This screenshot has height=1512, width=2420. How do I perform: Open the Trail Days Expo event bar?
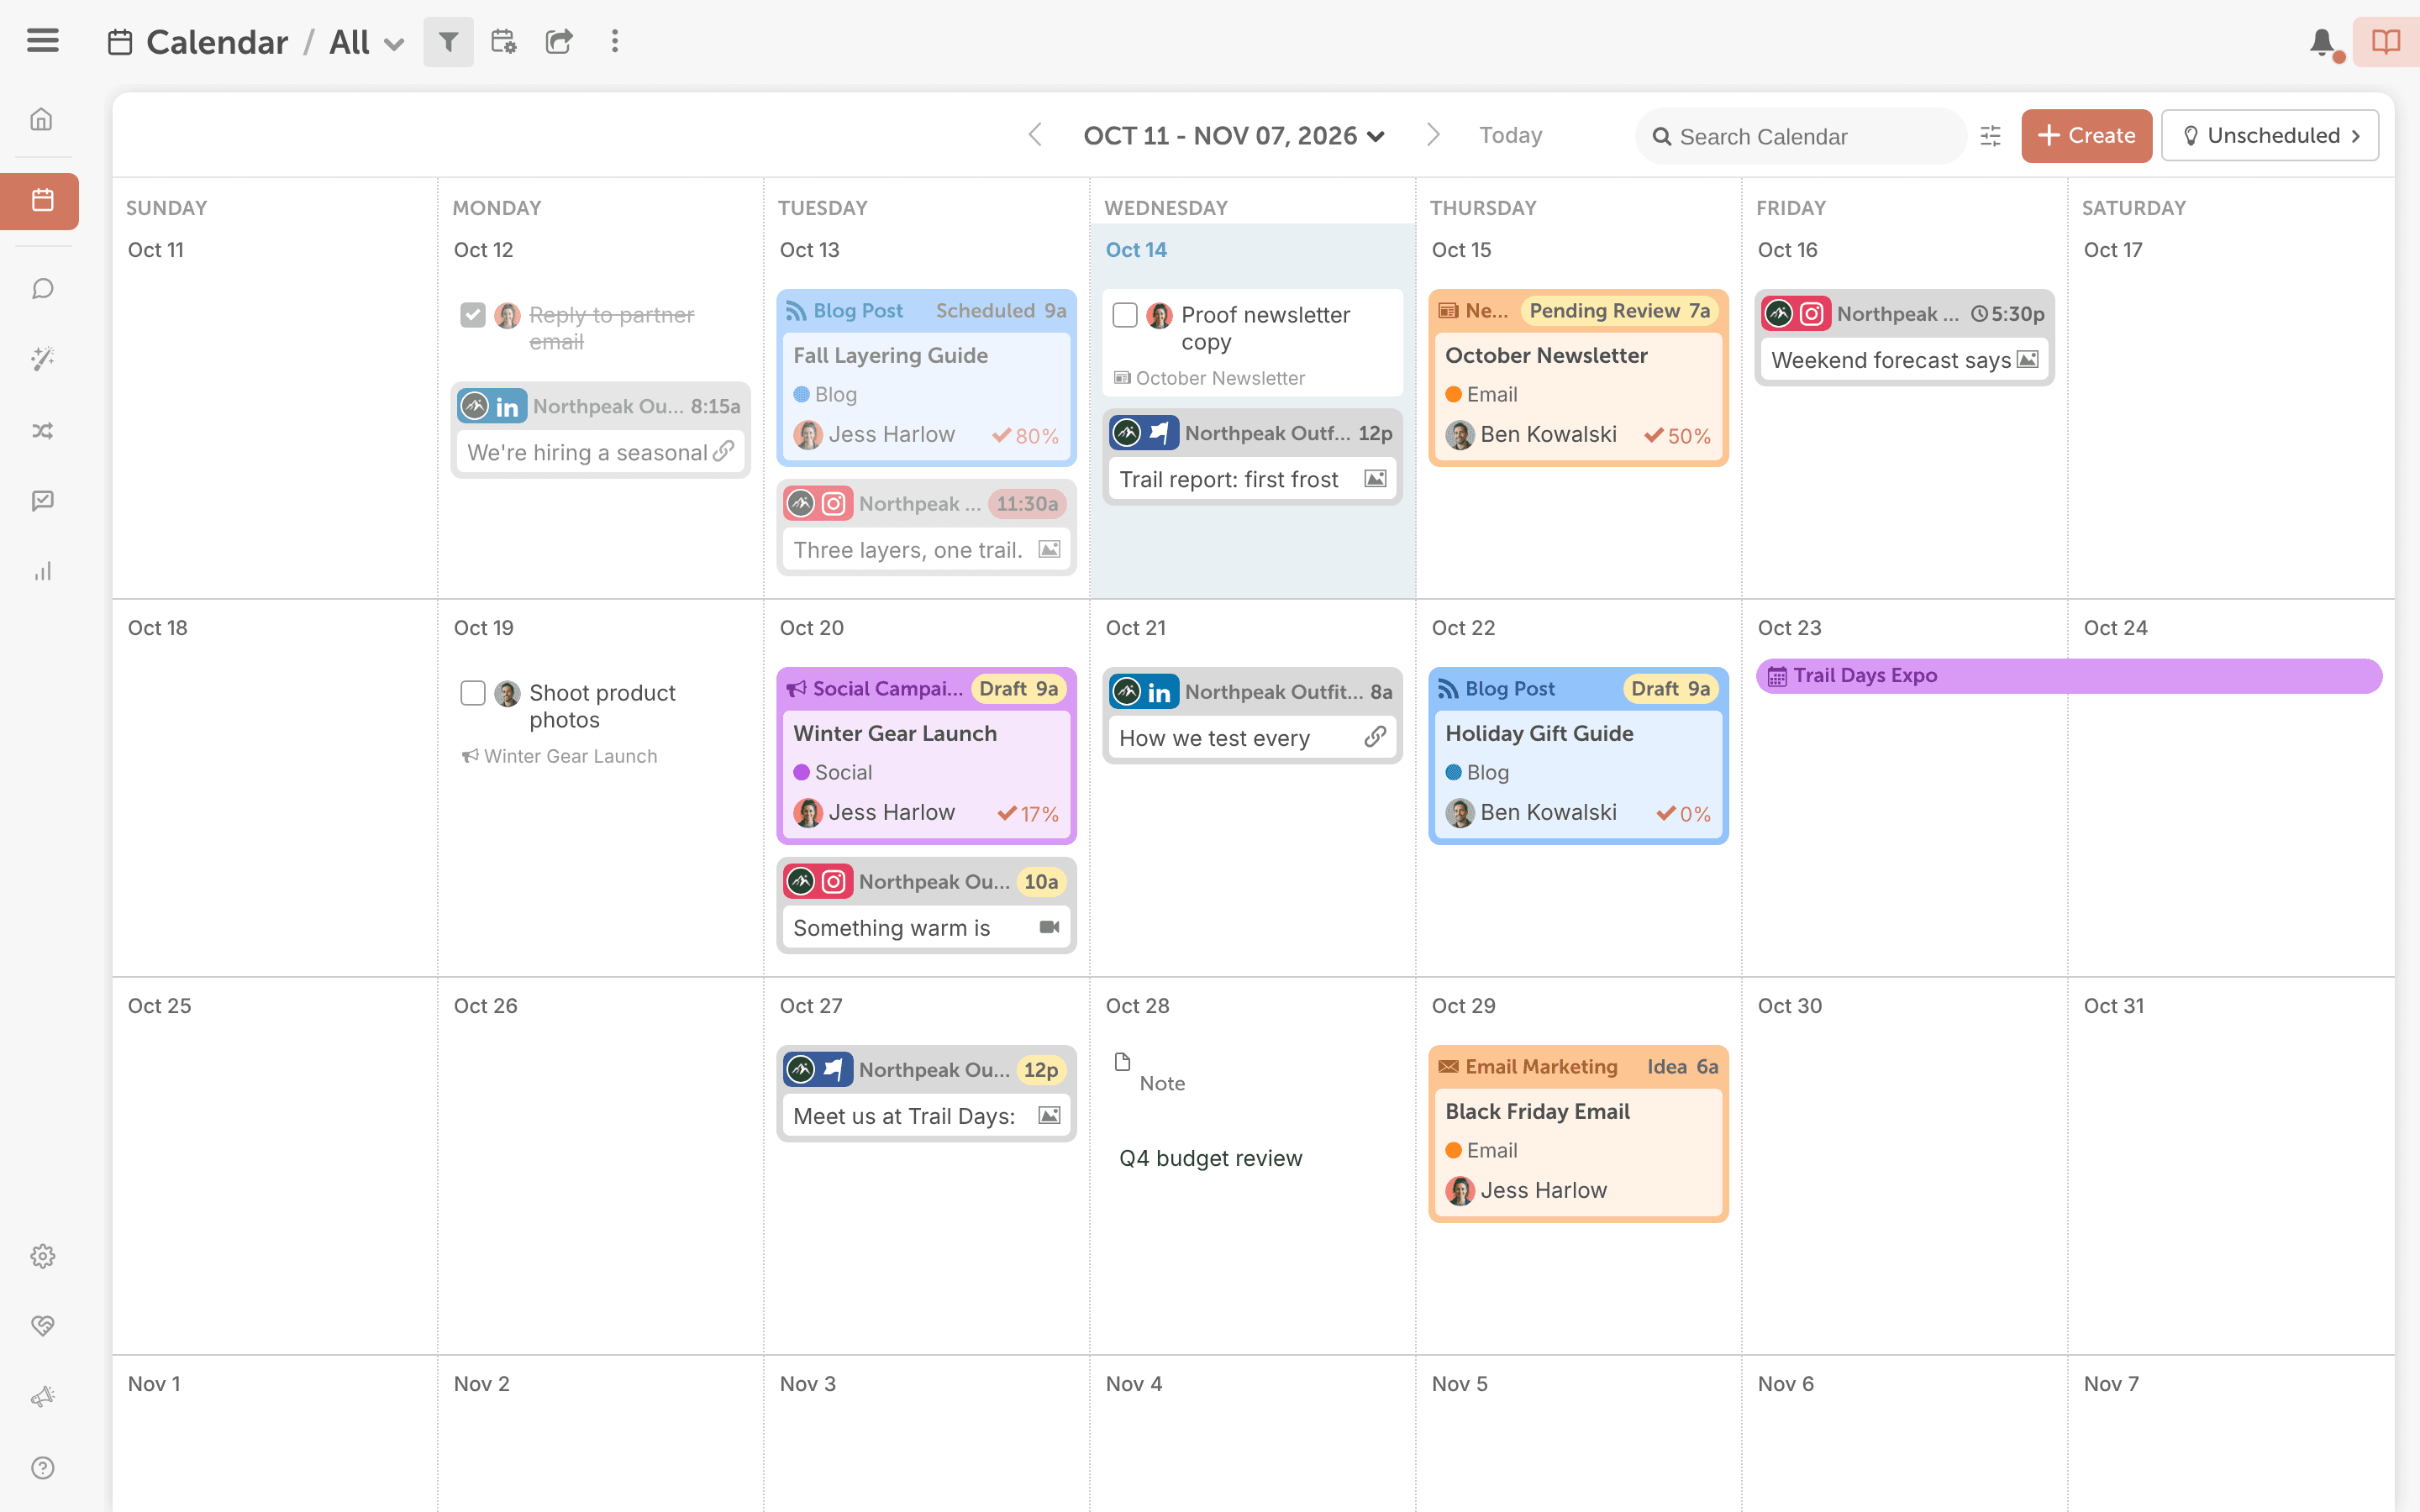2068,675
